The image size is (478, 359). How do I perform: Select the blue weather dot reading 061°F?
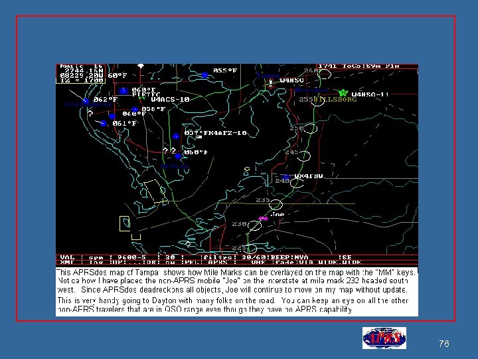104,124
